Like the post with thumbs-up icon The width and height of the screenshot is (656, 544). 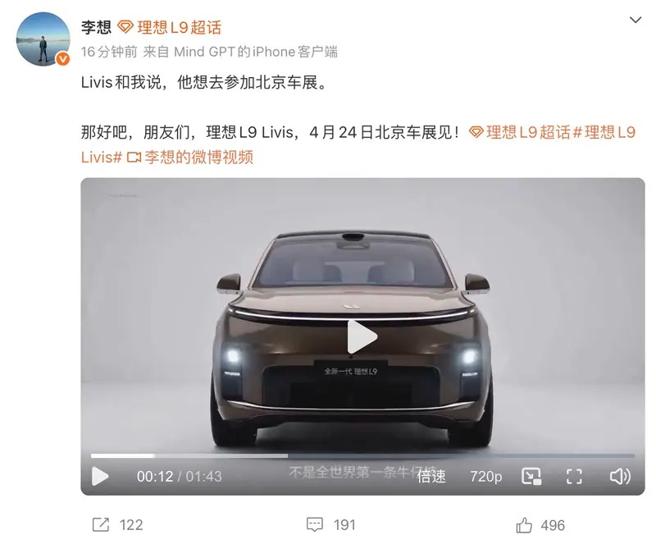pos(524,525)
